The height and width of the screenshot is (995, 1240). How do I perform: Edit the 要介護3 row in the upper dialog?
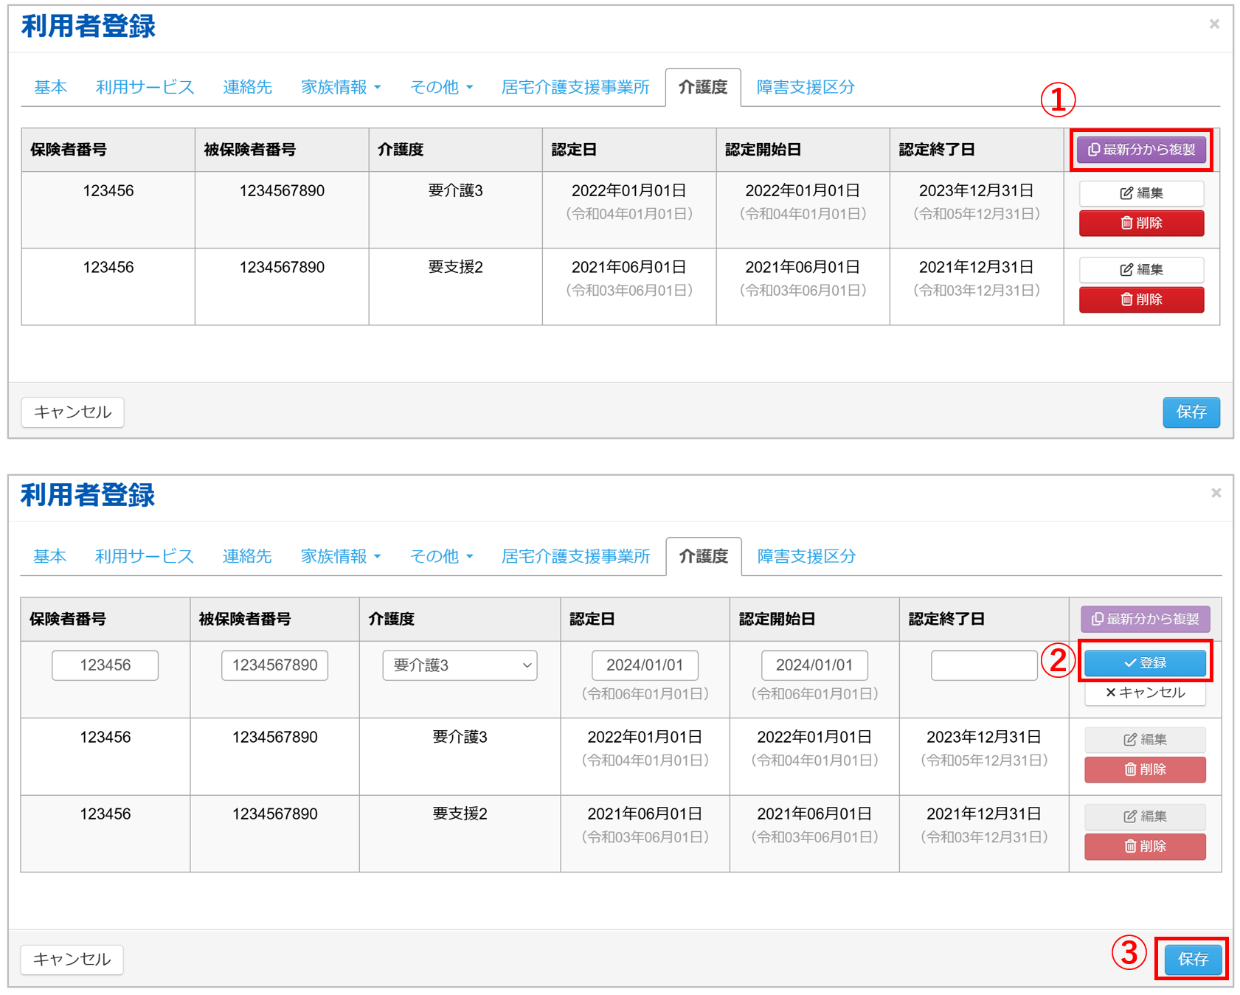pos(1140,193)
